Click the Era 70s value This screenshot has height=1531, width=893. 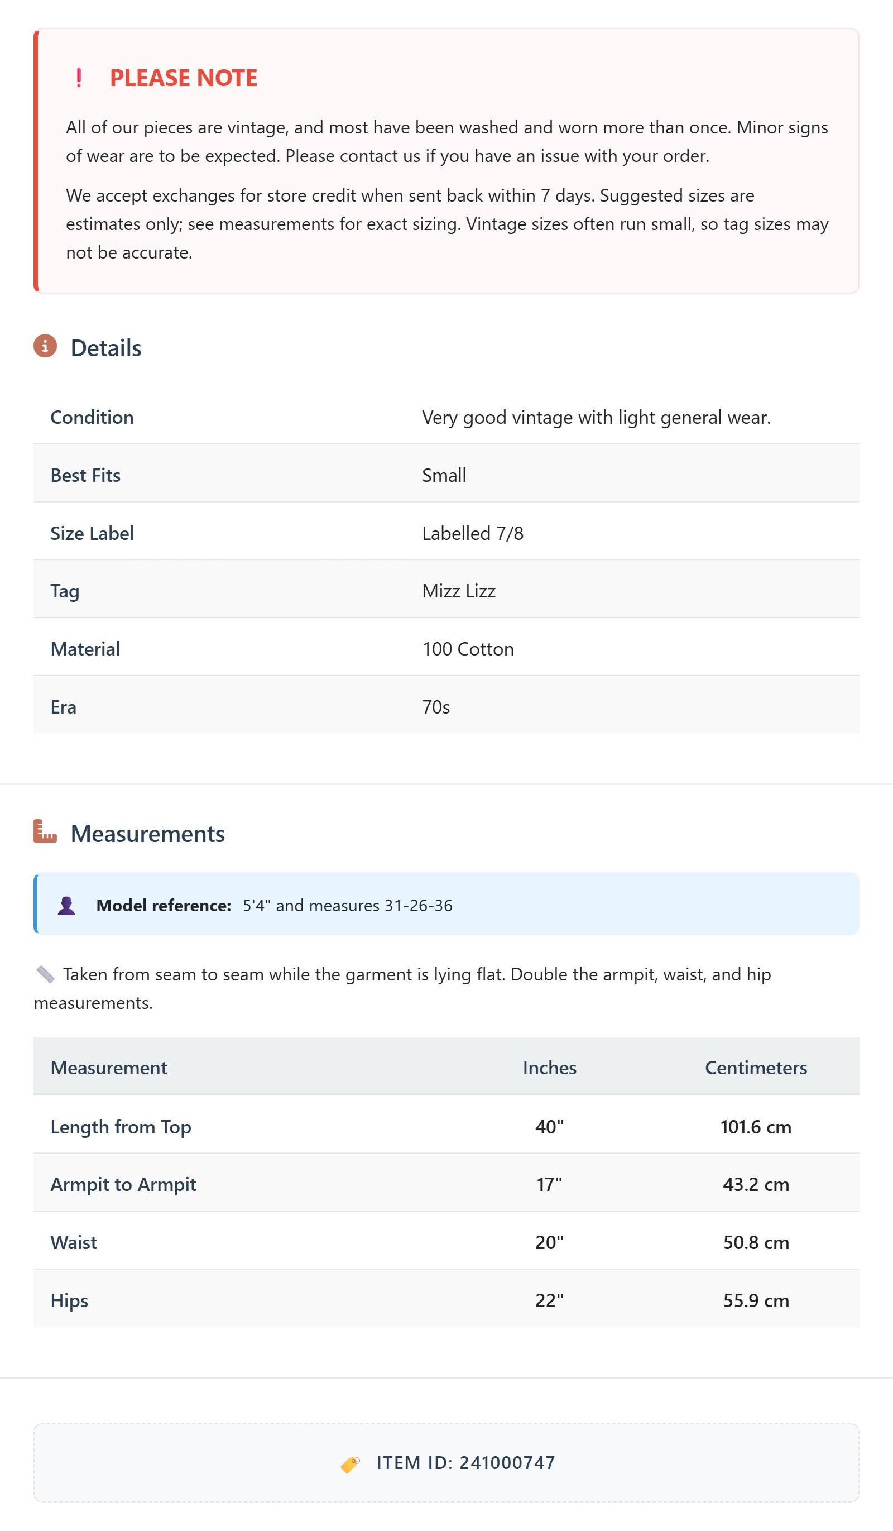point(435,707)
